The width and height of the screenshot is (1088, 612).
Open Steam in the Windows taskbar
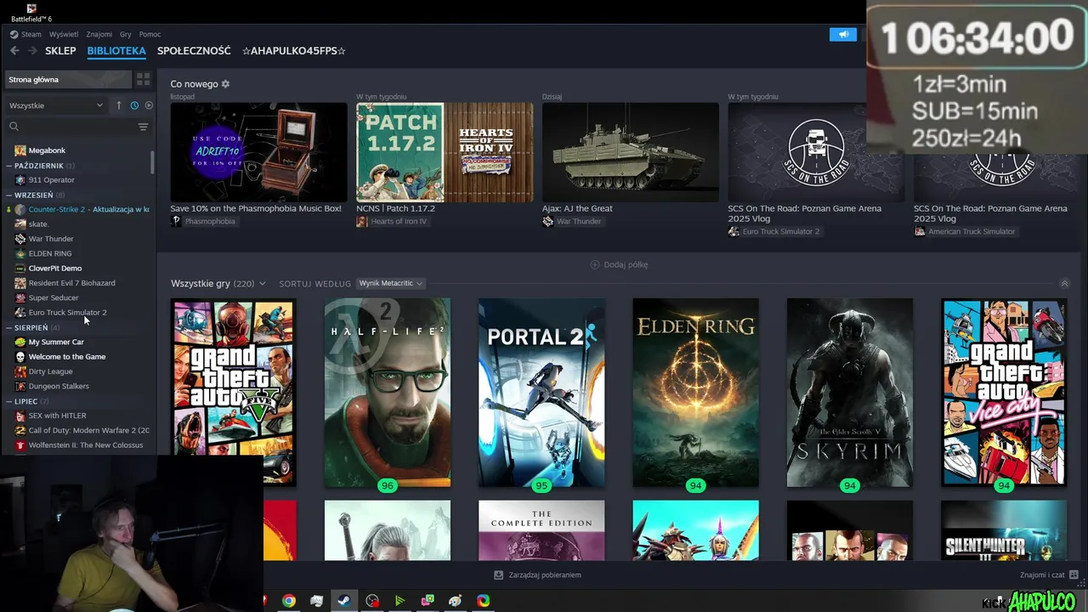(x=344, y=601)
